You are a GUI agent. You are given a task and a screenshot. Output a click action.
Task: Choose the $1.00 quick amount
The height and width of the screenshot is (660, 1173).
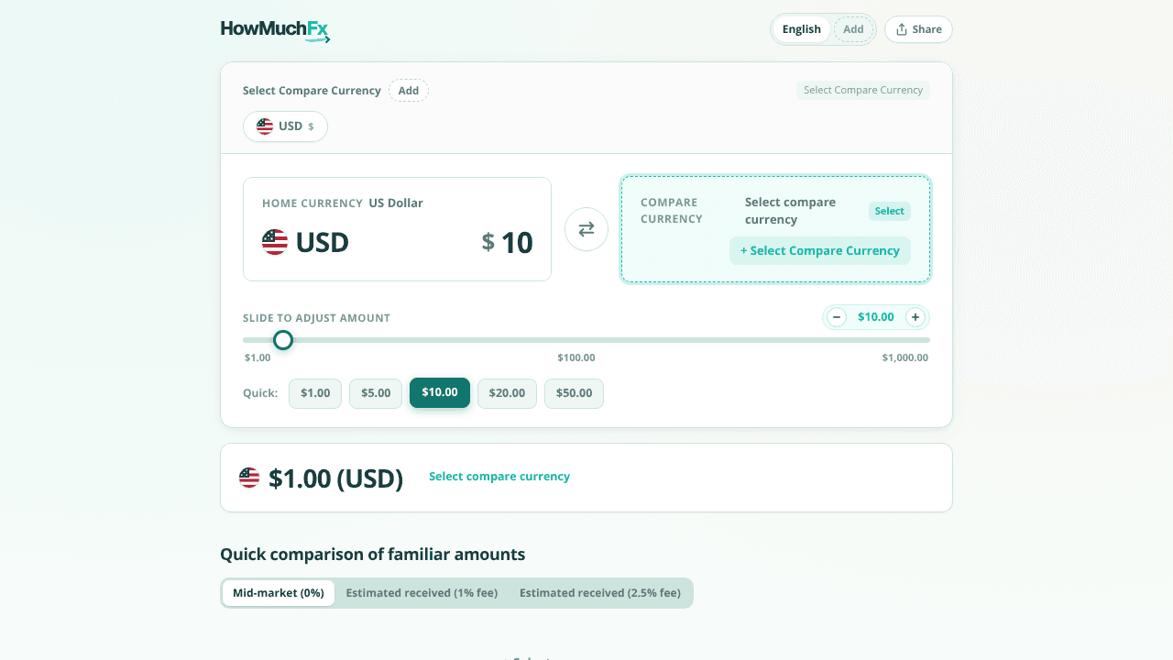coord(315,393)
